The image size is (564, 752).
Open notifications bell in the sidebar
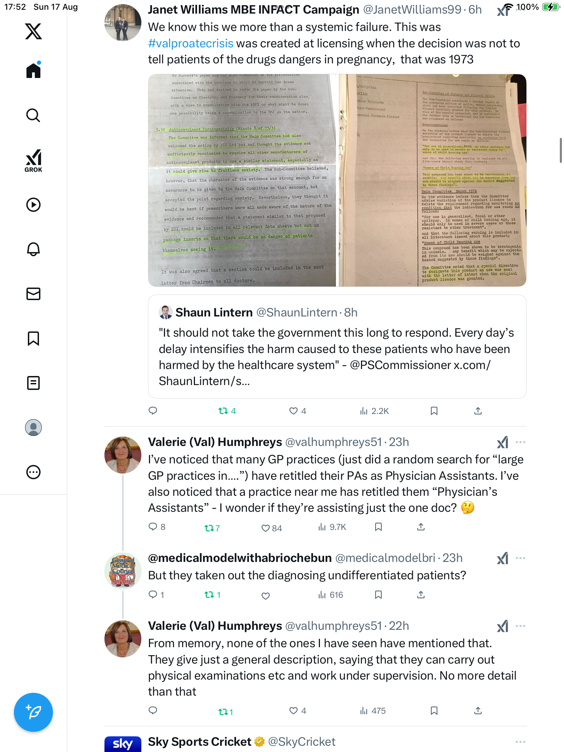coord(33,249)
